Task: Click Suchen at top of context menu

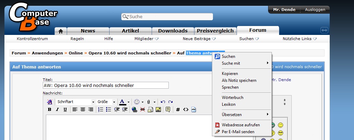Action: [242, 56]
